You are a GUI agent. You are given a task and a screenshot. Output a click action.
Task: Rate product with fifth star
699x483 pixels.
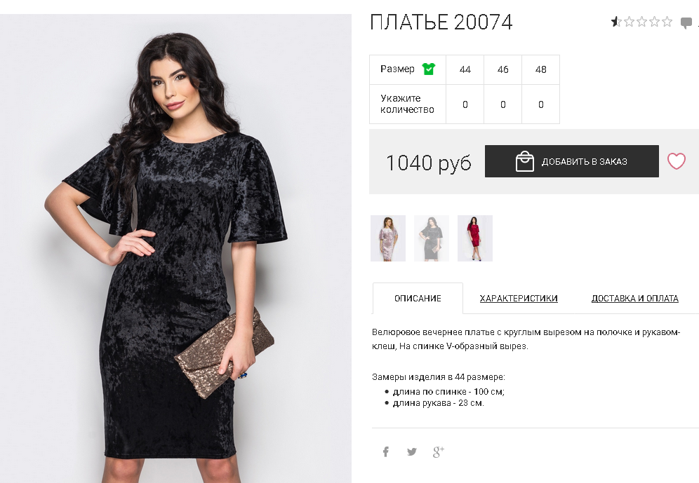click(667, 21)
